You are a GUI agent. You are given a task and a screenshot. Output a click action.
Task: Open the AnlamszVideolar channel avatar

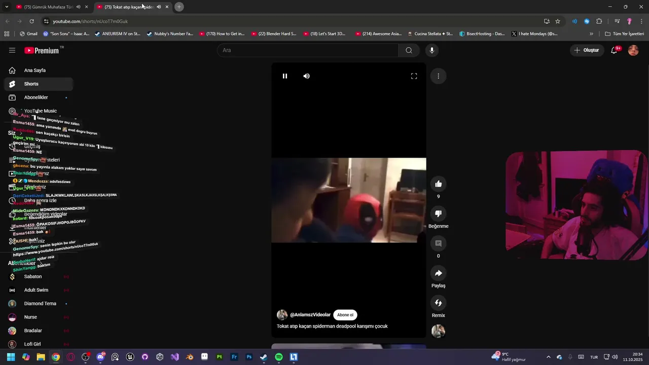pos(282,315)
